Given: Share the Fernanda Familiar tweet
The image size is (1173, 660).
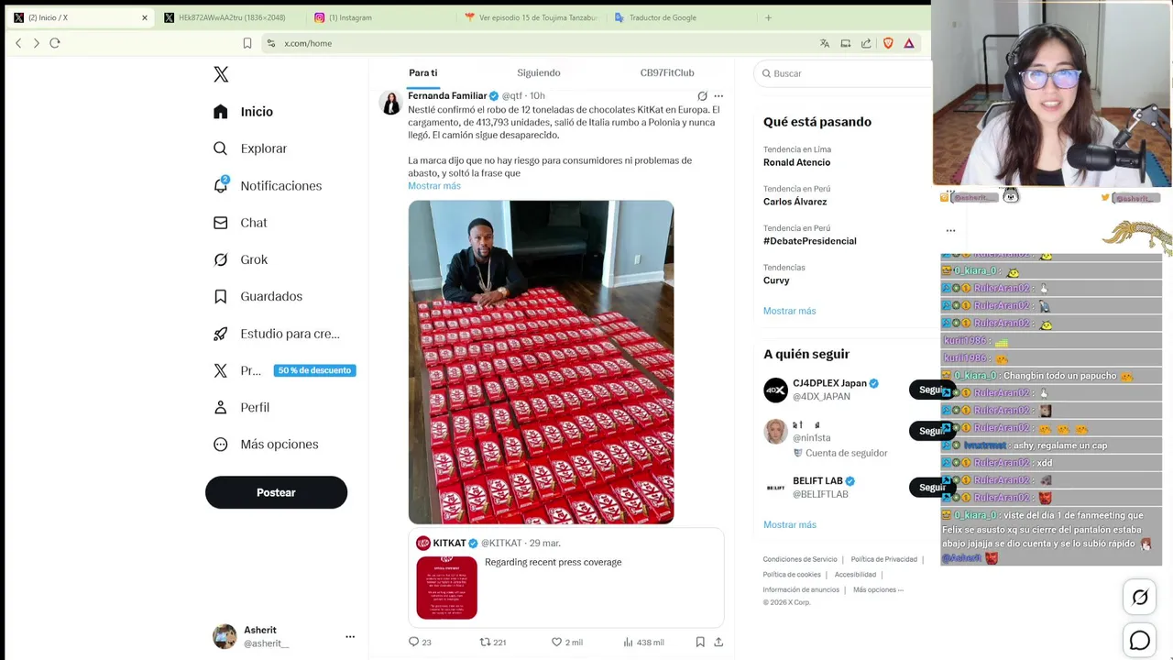Looking at the screenshot, I should pos(718,643).
